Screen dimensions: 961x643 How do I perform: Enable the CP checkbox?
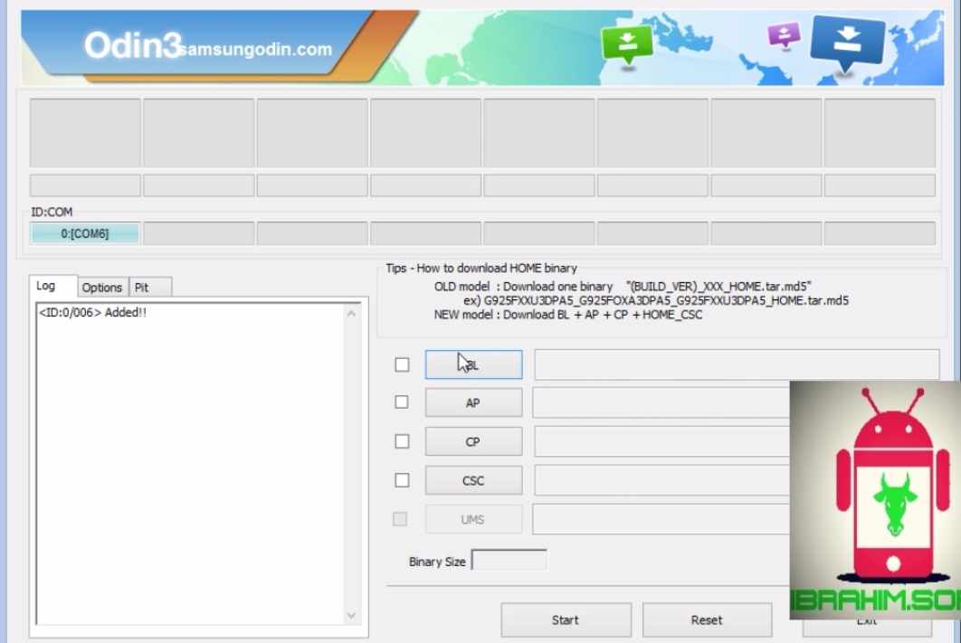(x=402, y=441)
